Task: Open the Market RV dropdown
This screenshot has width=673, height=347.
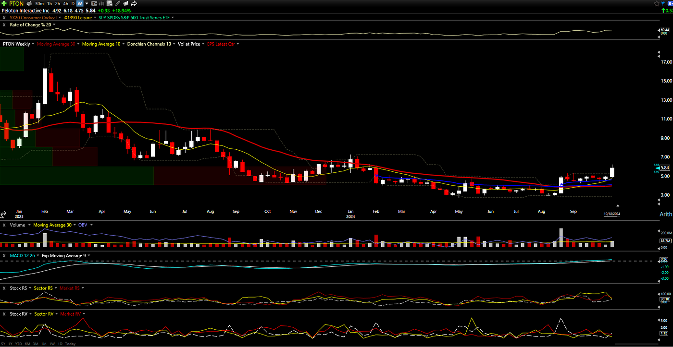Action: pos(84,314)
